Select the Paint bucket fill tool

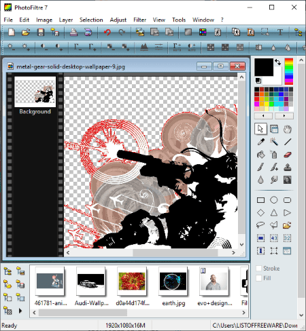pyautogui.click(x=260, y=155)
